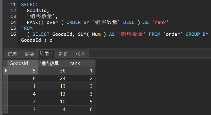Click the rank column header

click(x=82, y=63)
